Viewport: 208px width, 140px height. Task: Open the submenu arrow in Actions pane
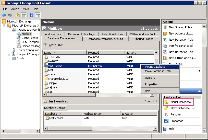point(200,71)
